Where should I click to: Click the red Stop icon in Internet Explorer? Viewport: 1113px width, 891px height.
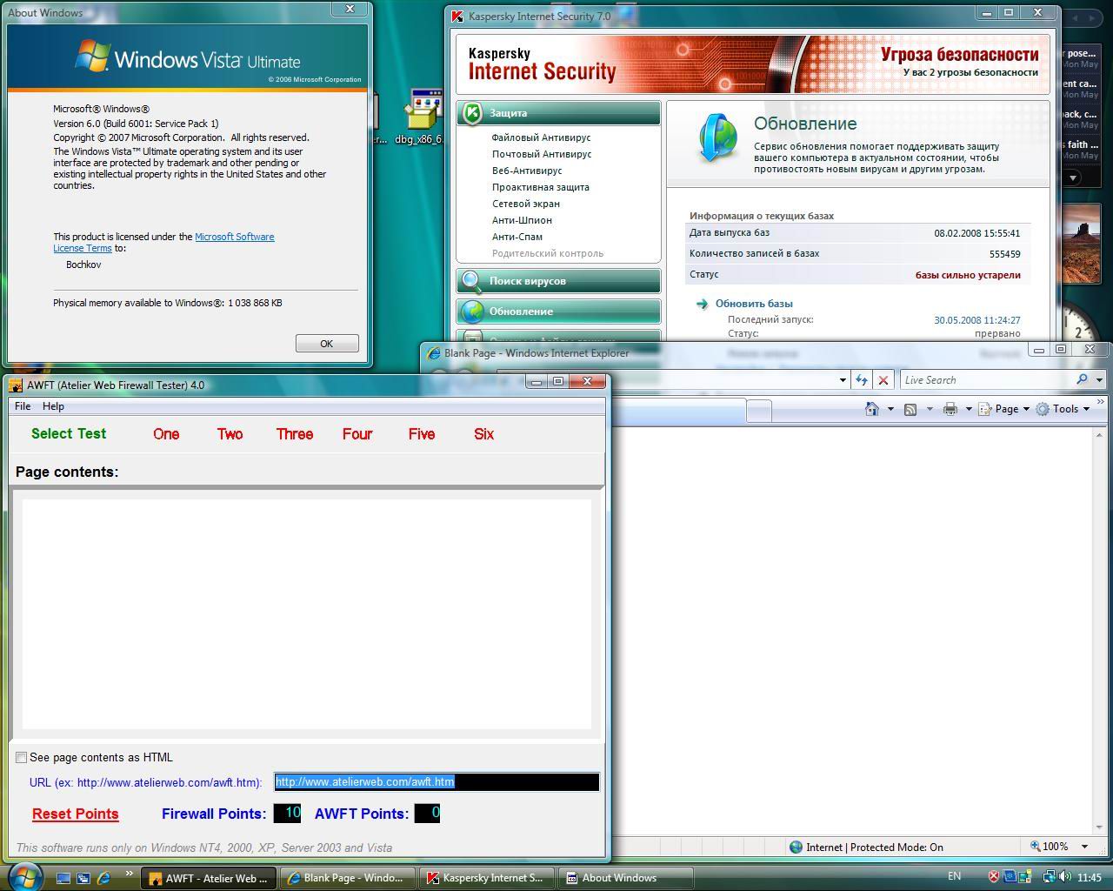883,380
